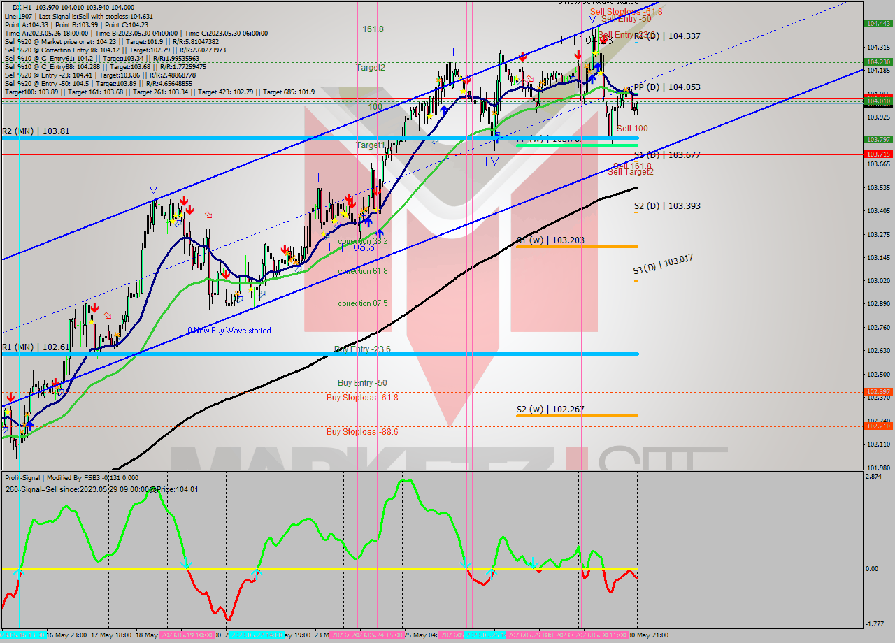
Task: Click the '30 May 21:00' time axis label
Action: pos(647,635)
